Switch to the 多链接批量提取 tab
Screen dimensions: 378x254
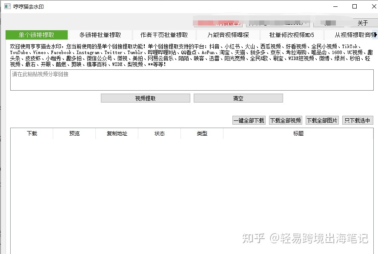[x=100, y=34]
